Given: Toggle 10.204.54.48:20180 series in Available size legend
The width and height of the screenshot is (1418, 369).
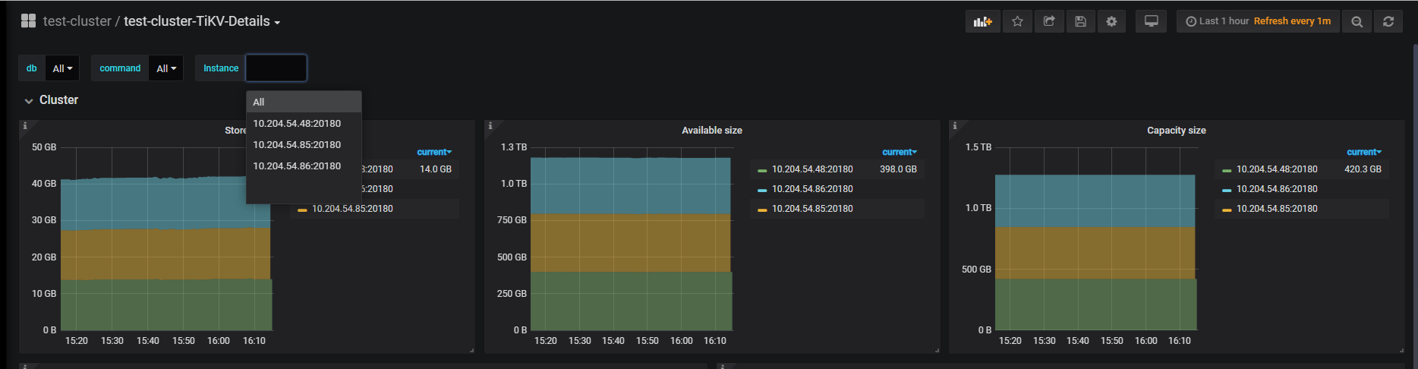Looking at the screenshot, I should pos(811,169).
